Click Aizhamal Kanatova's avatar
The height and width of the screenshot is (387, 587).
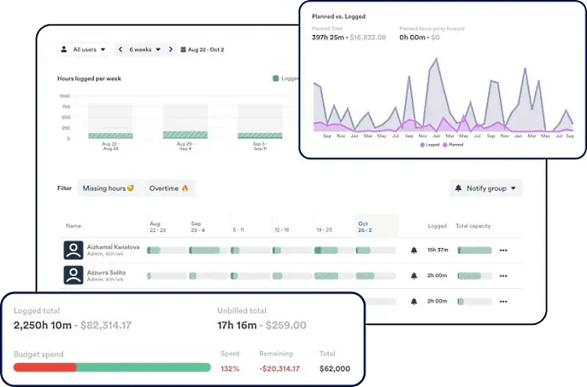tap(74, 250)
